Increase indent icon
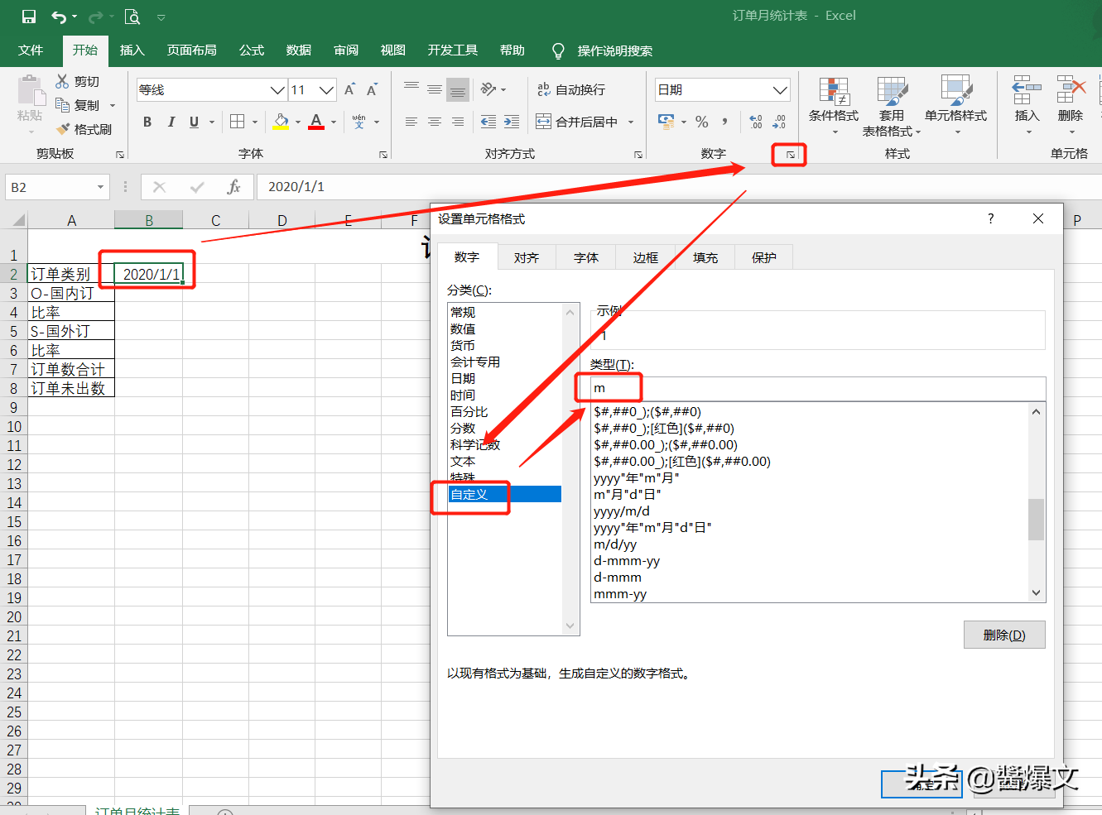This screenshot has height=815, width=1102. coord(512,122)
